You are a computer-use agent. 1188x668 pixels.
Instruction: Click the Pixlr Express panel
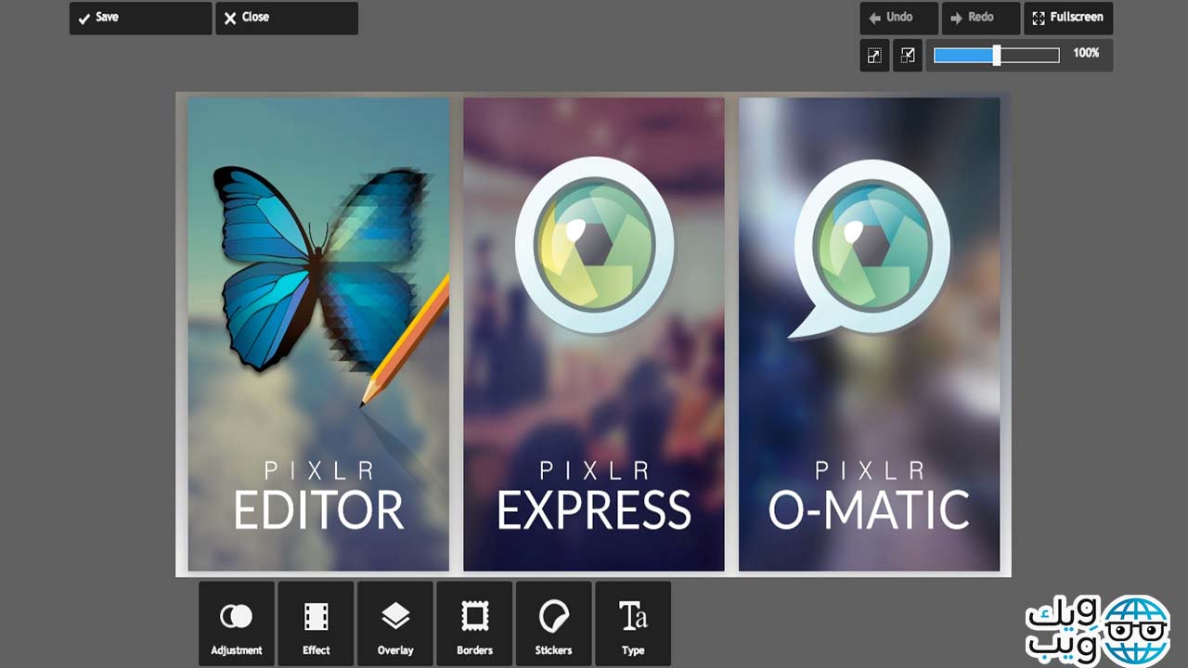click(x=594, y=334)
